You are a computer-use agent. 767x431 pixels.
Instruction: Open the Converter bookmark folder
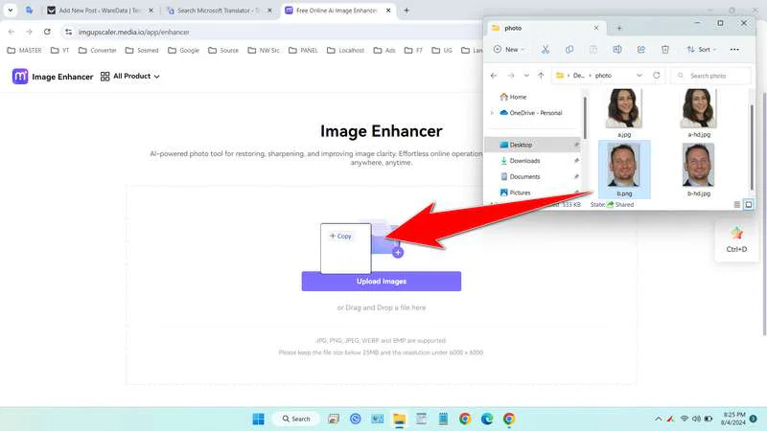98,51
